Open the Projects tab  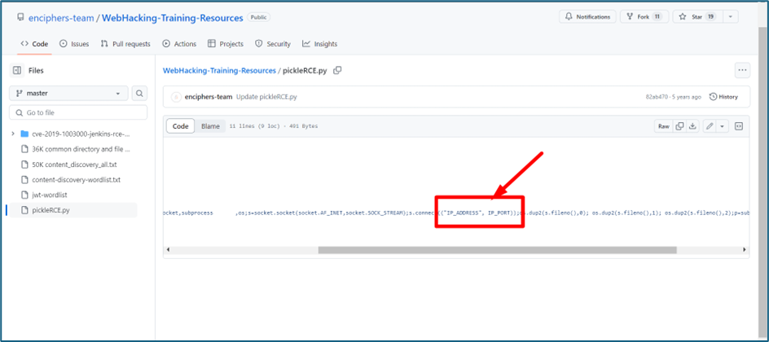click(226, 44)
